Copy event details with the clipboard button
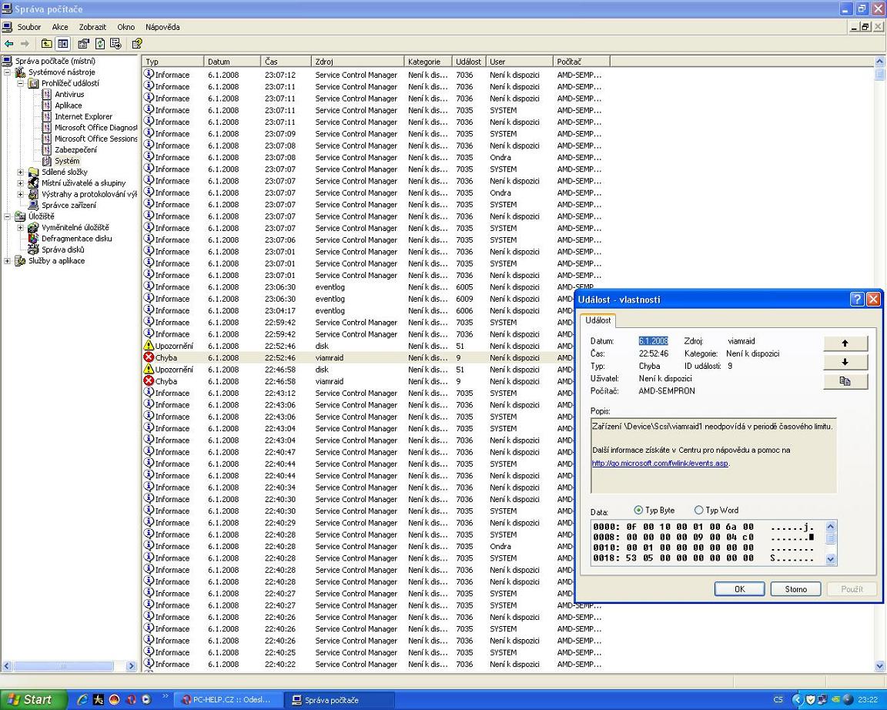The width and height of the screenshot is (887, 710). coord(845,381)
